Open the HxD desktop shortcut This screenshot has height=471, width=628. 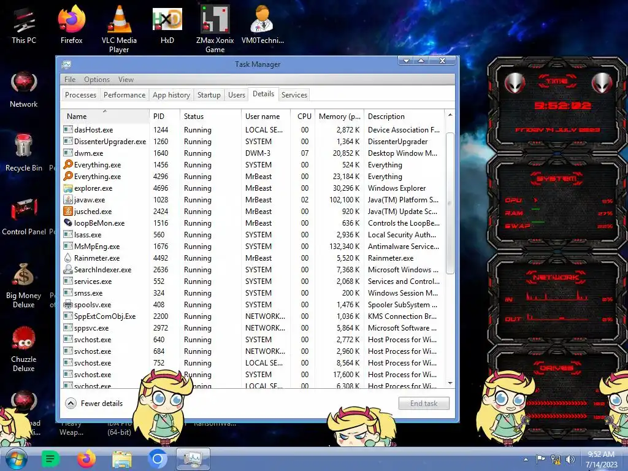167,25
